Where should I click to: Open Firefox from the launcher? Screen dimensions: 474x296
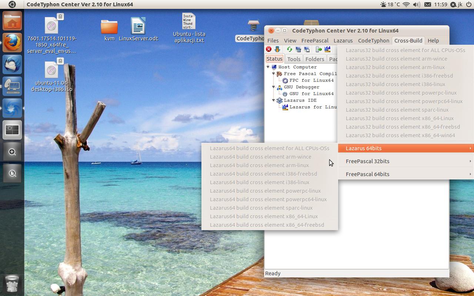[x=12, y=42]
